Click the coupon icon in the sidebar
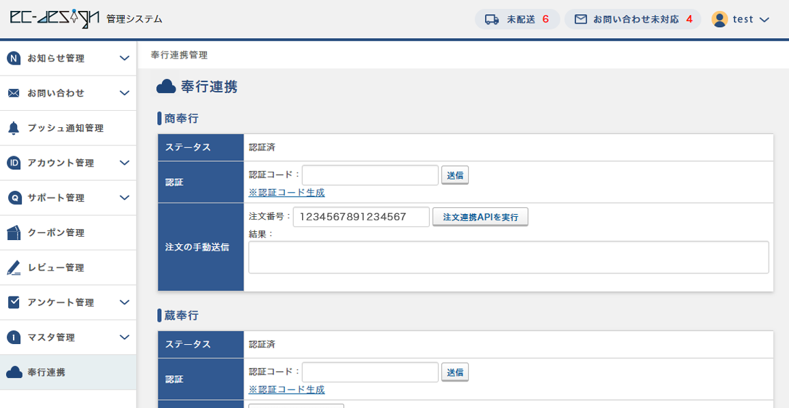Viewport: 789px width, 408px height. (14, 233)
